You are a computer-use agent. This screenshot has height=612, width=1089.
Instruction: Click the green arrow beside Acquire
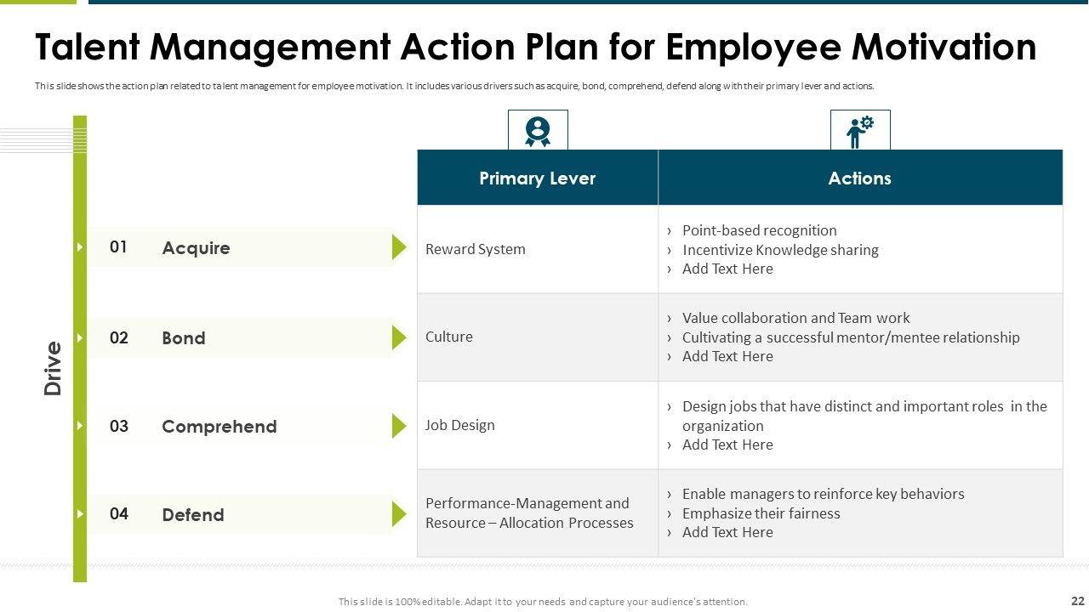coord(398,247)
